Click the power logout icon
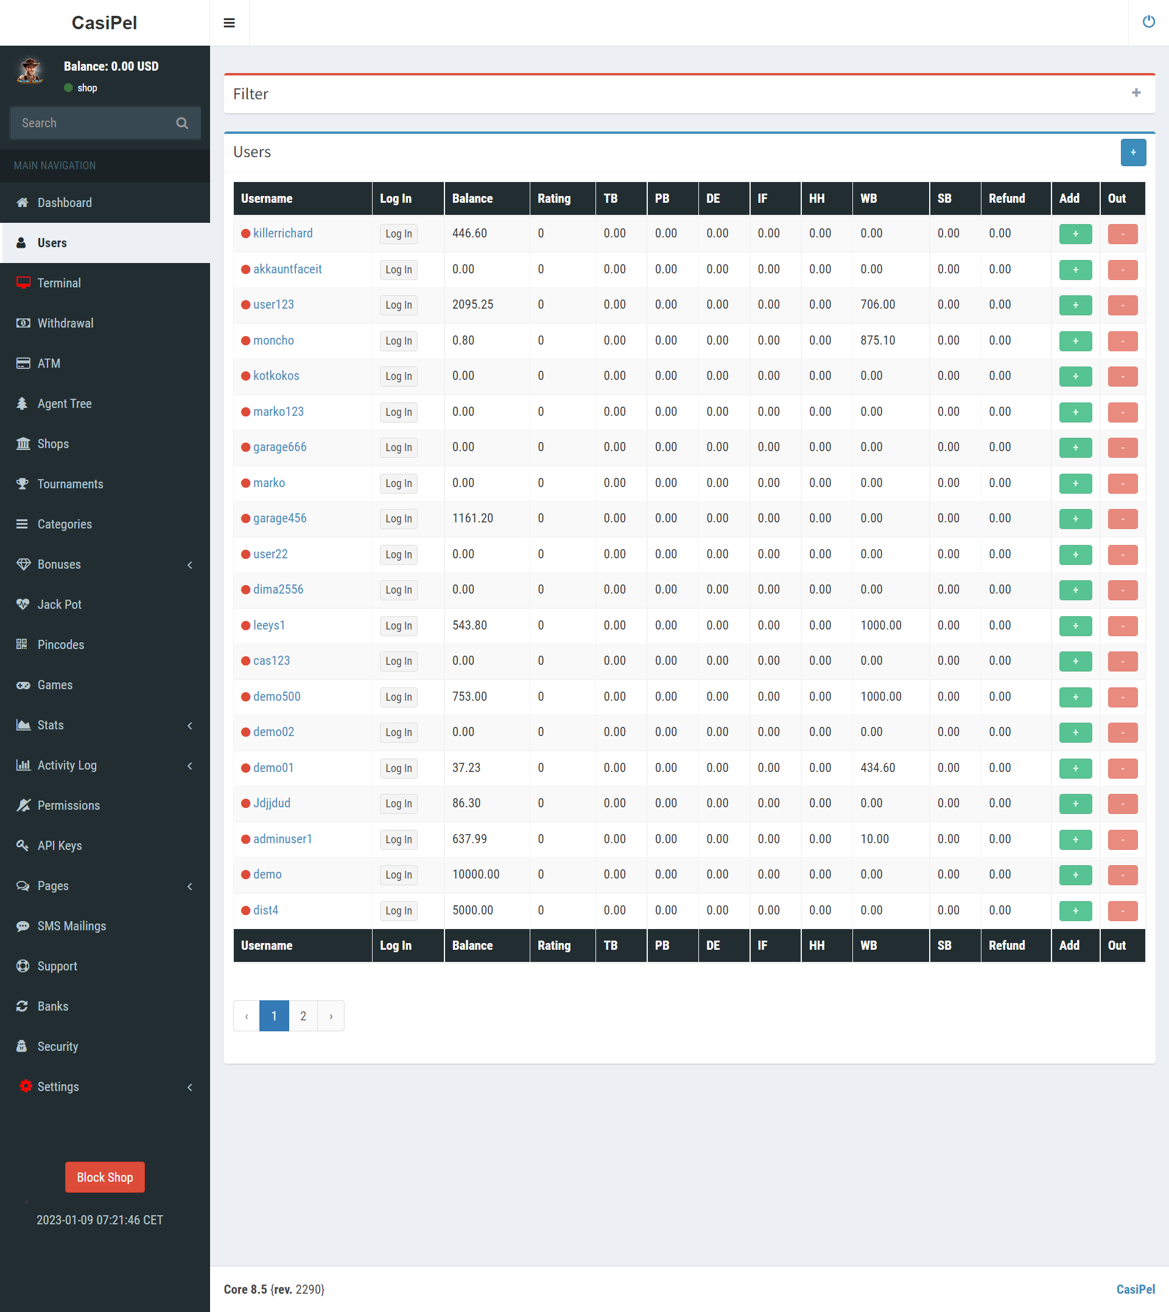The width and height of the screenshot is (1169, 1312). [x=1148, y=23]
